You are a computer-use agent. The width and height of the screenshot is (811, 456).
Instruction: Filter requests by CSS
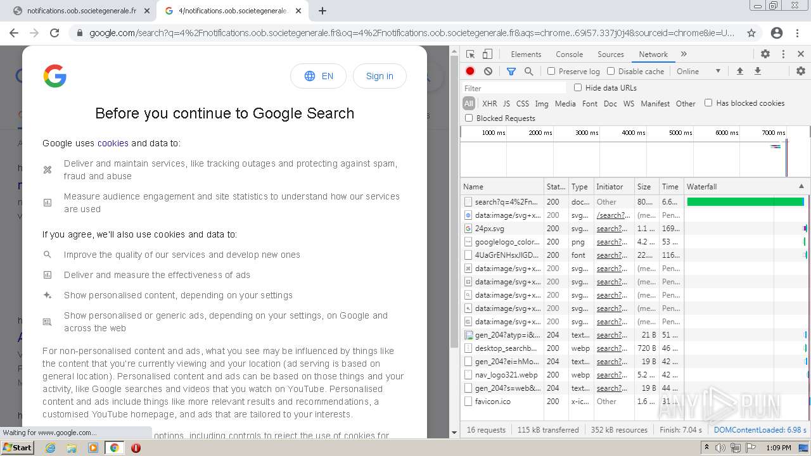(522, 104)
